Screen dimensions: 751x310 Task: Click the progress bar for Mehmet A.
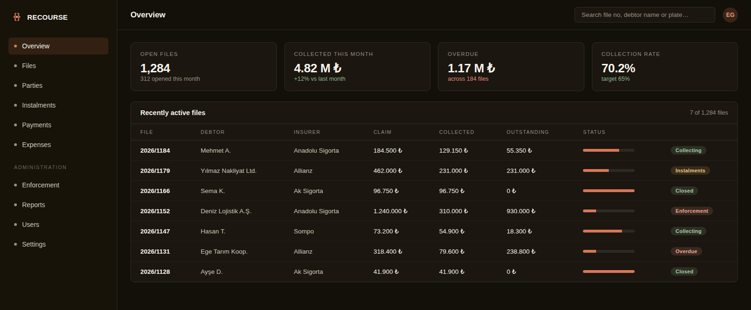click(x=608, y=150)
